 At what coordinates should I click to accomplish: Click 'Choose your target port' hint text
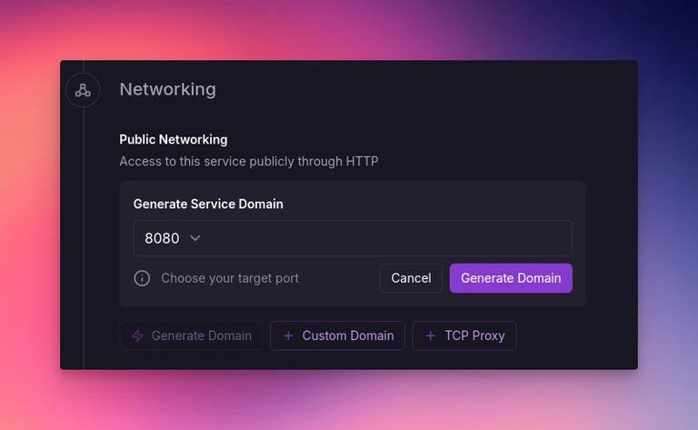coord(230,278)
